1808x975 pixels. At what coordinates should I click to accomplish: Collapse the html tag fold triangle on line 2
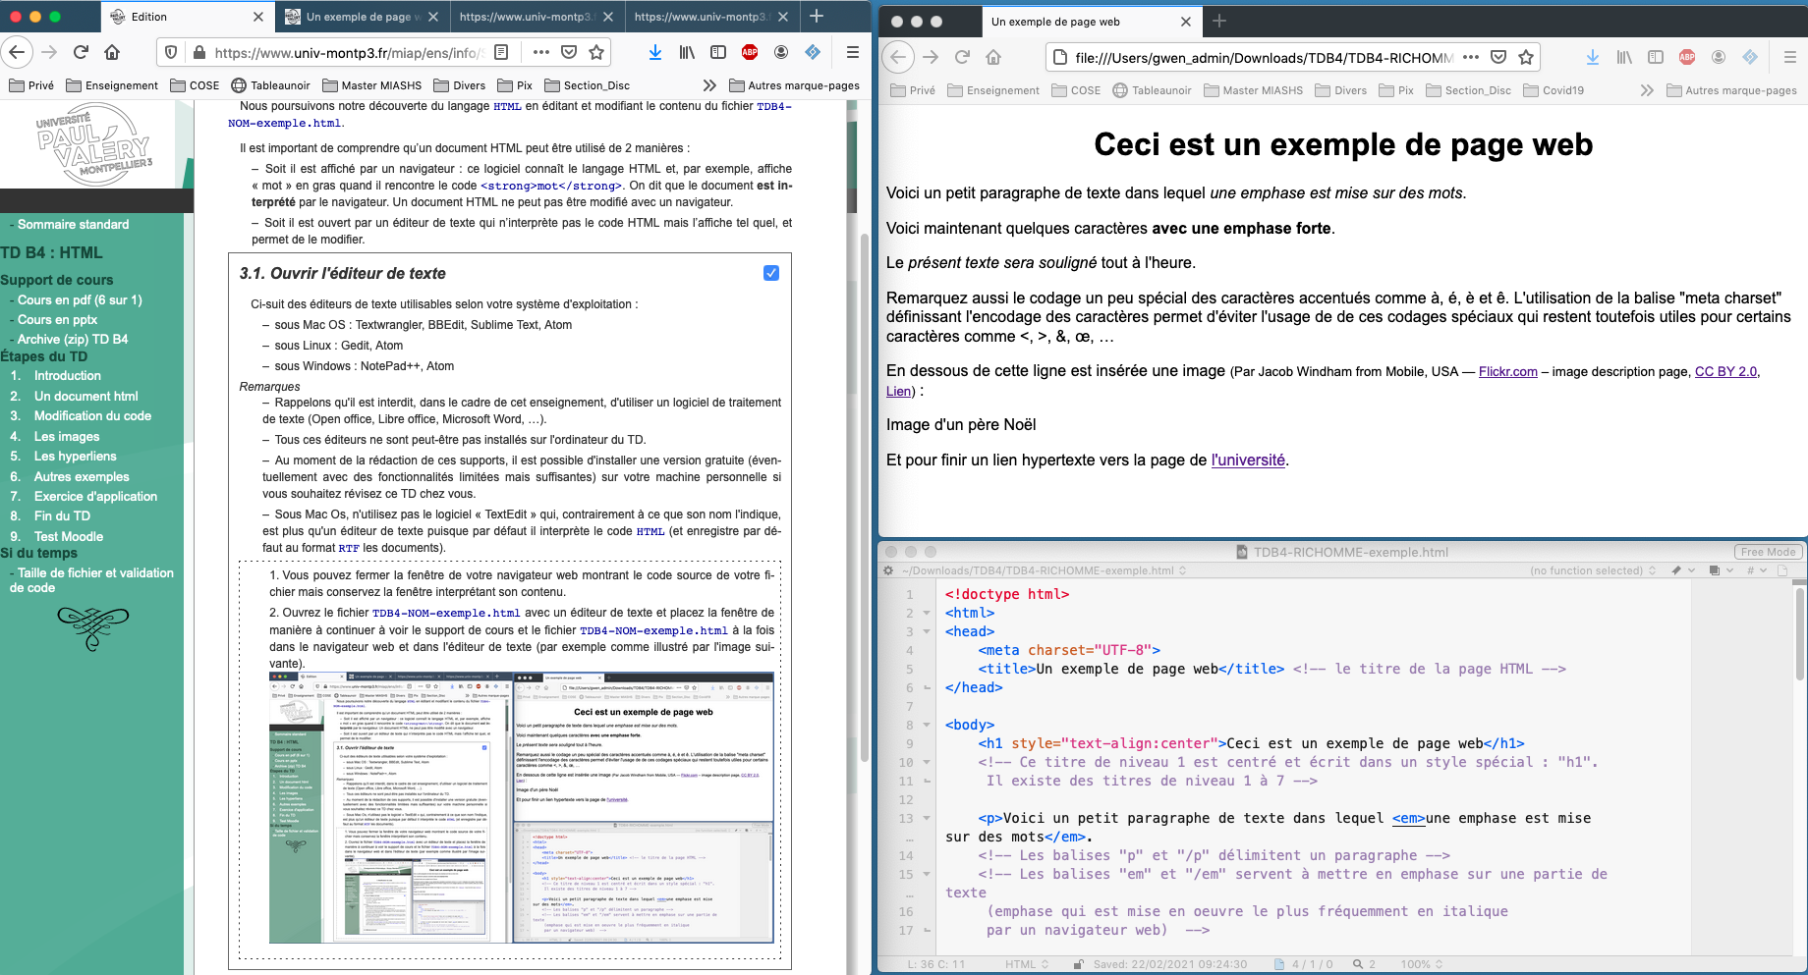tap(927, 613)
